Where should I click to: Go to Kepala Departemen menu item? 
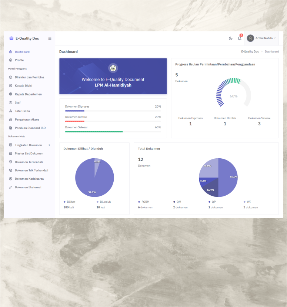[x=28, y=94]
